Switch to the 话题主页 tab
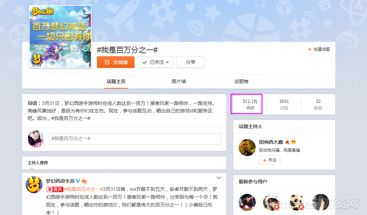Image resolution: width=367 pixels, height=215 pixels. 116,81
